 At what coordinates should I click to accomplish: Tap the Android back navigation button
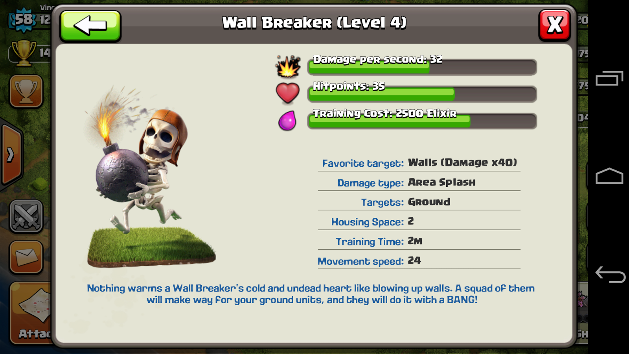(610, 275)
